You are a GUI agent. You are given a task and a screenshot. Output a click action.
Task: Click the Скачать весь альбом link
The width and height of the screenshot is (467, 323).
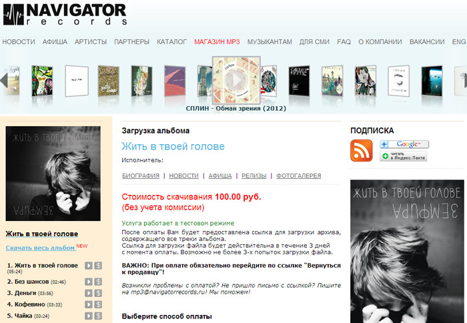(40, 248)
